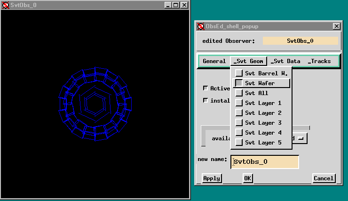Check the Svt All menu option
The width and height of the screenshot is (348, 201).
[239, 93]
